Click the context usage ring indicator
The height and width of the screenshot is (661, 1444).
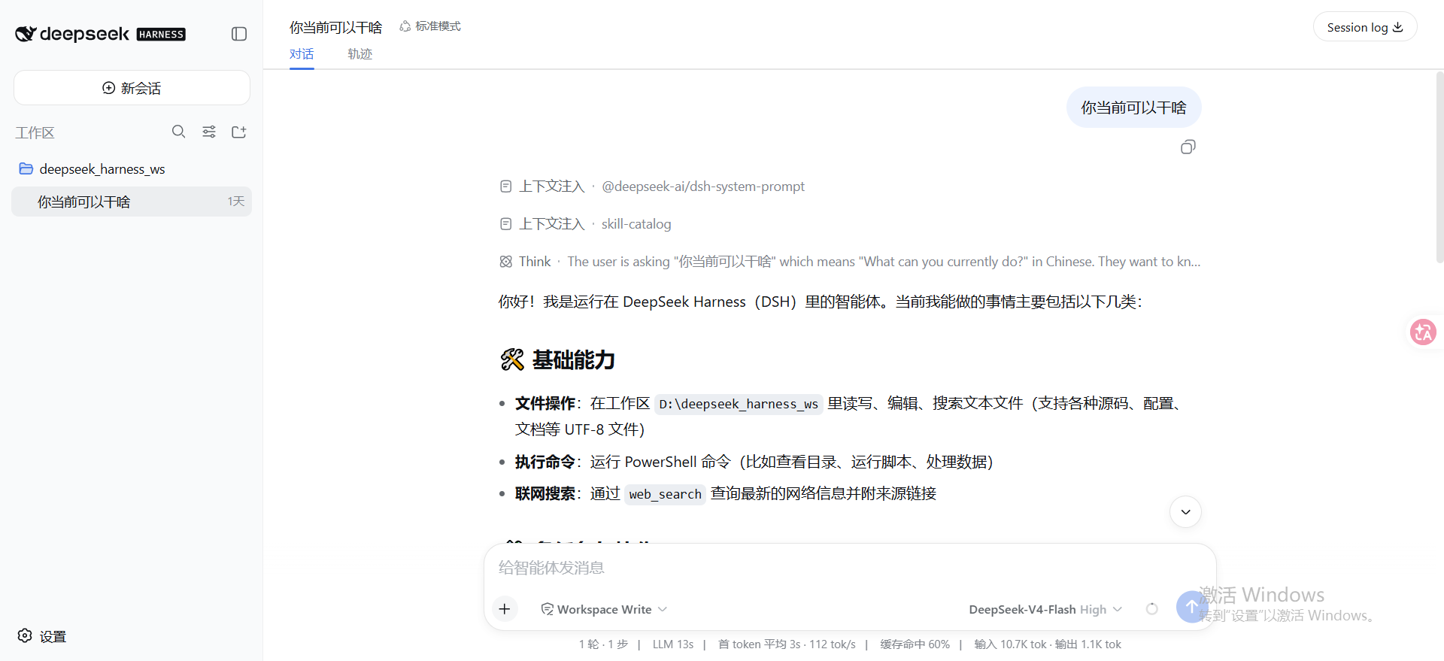pos(1151,609)
